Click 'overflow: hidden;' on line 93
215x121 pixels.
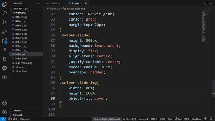click(87, 72)
